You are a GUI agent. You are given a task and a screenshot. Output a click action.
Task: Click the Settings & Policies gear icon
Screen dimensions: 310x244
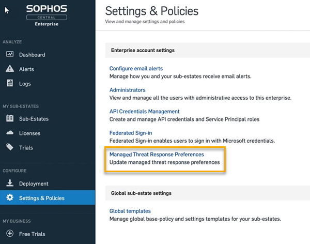(x=9, y=197)
